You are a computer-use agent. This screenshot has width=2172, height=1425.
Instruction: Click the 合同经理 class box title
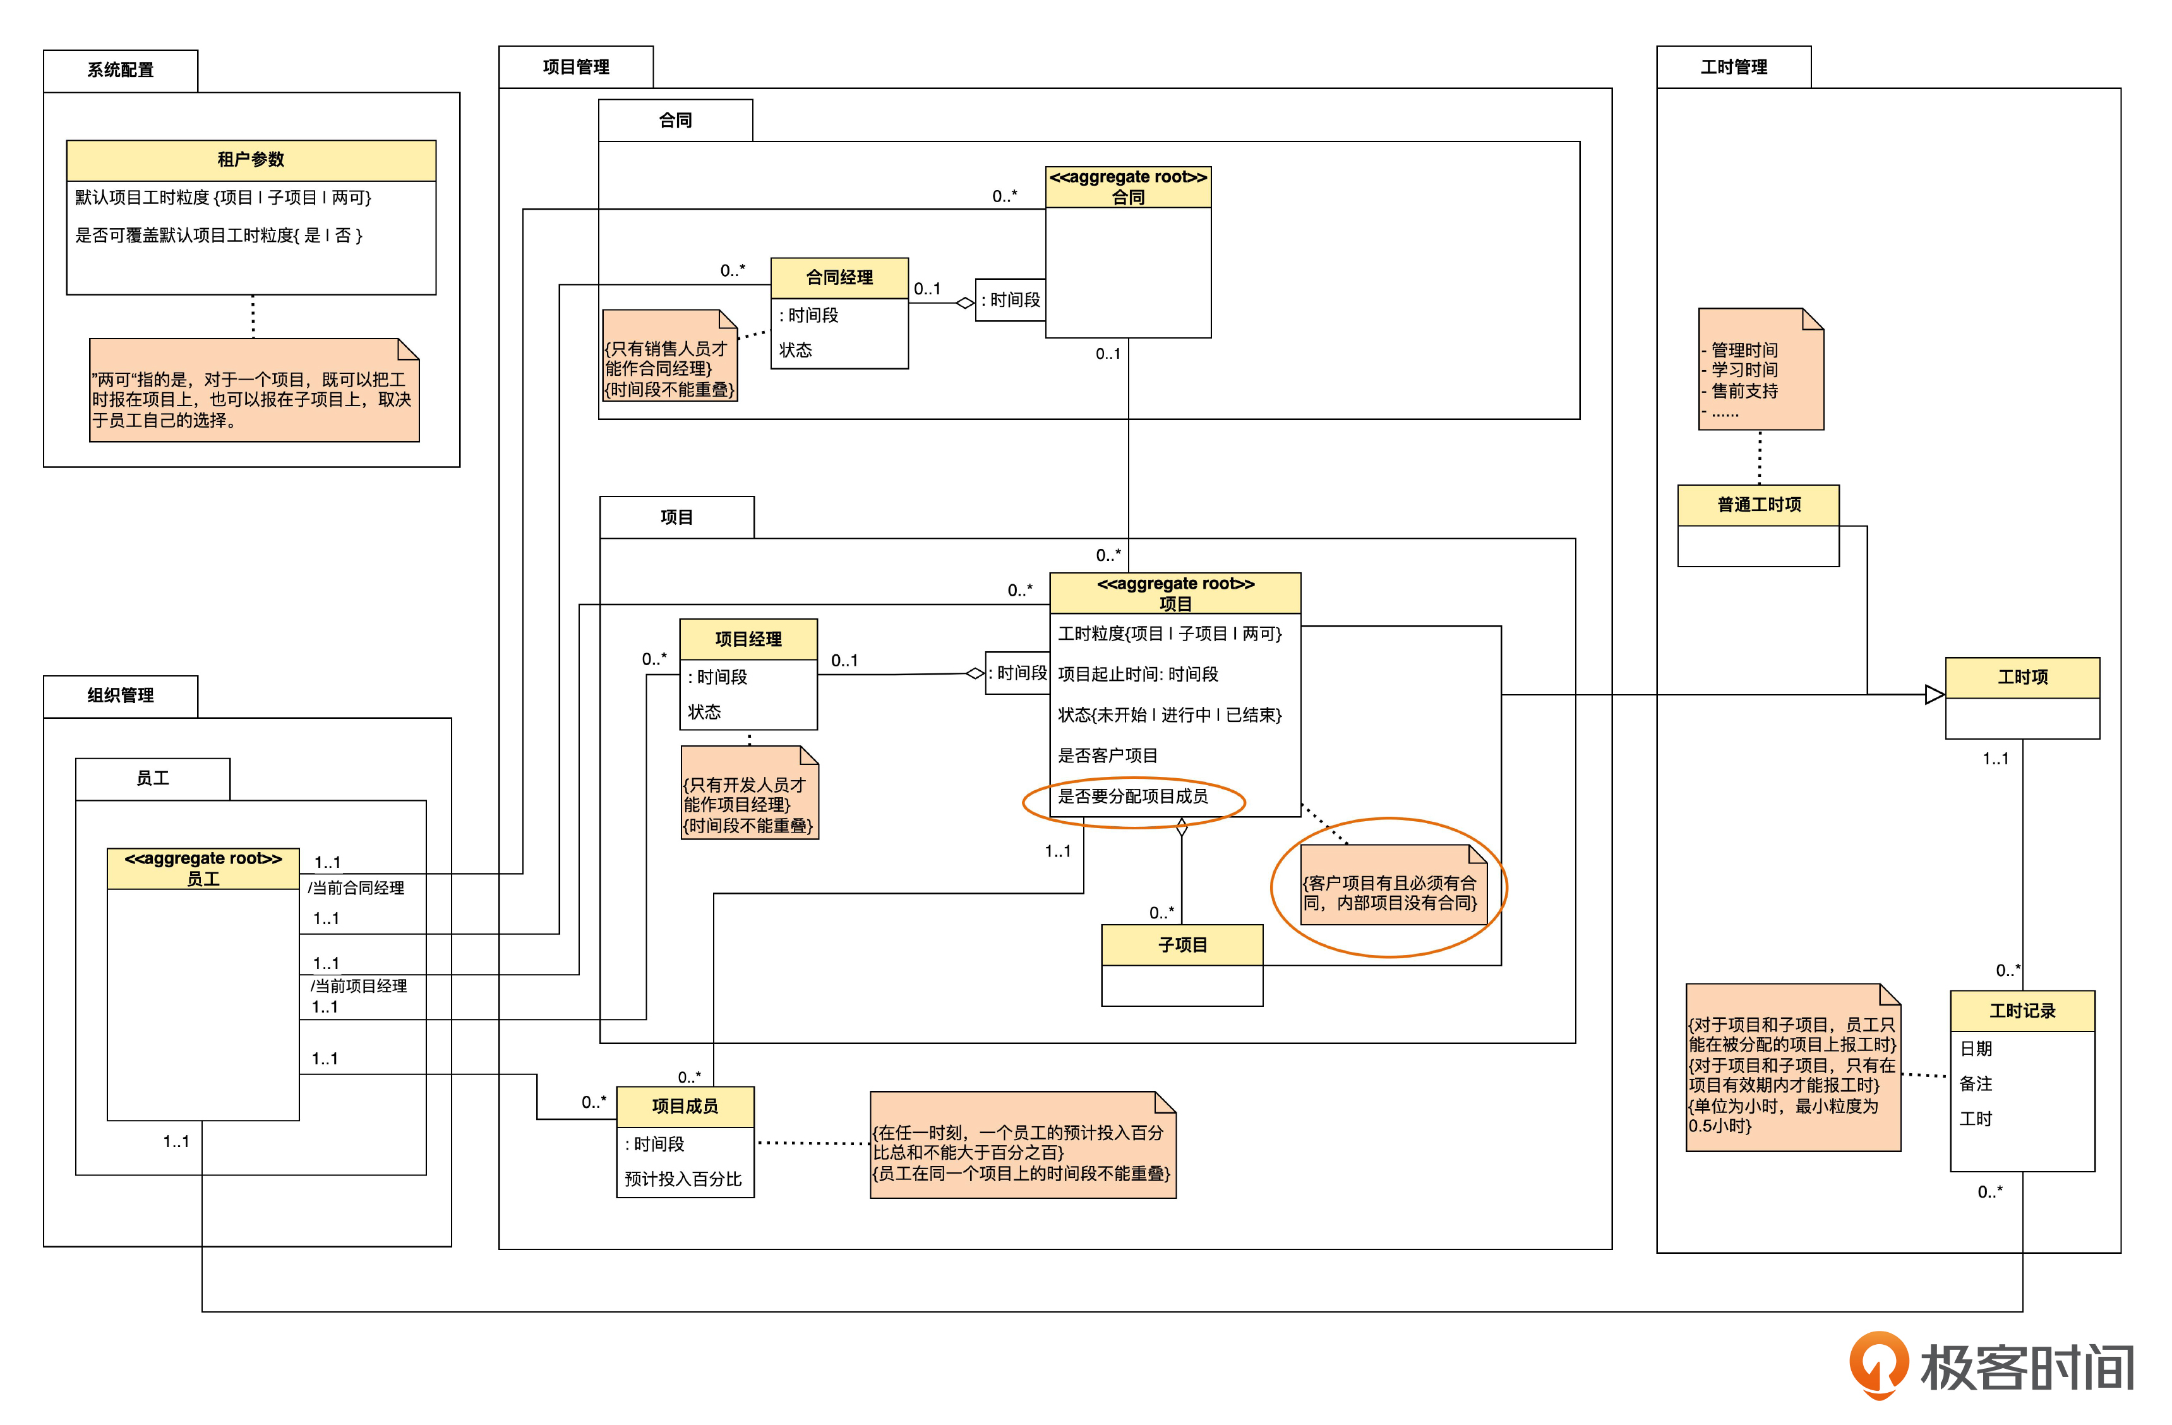click(x=839, y=277)
